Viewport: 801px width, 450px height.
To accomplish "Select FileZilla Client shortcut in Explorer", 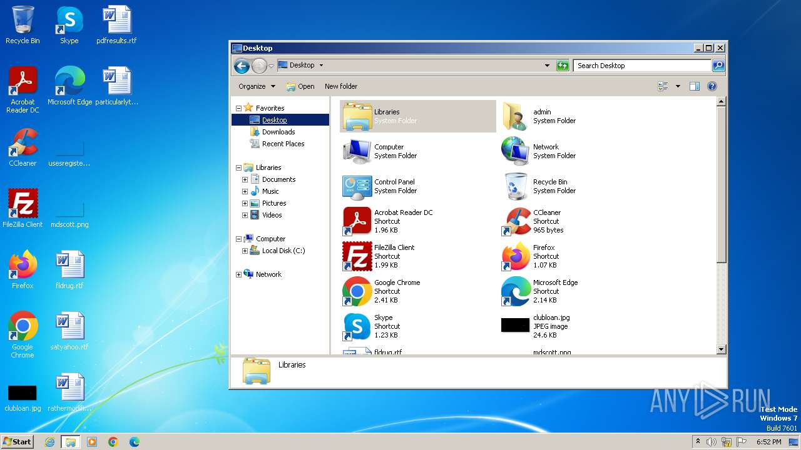I will [357, 256].
